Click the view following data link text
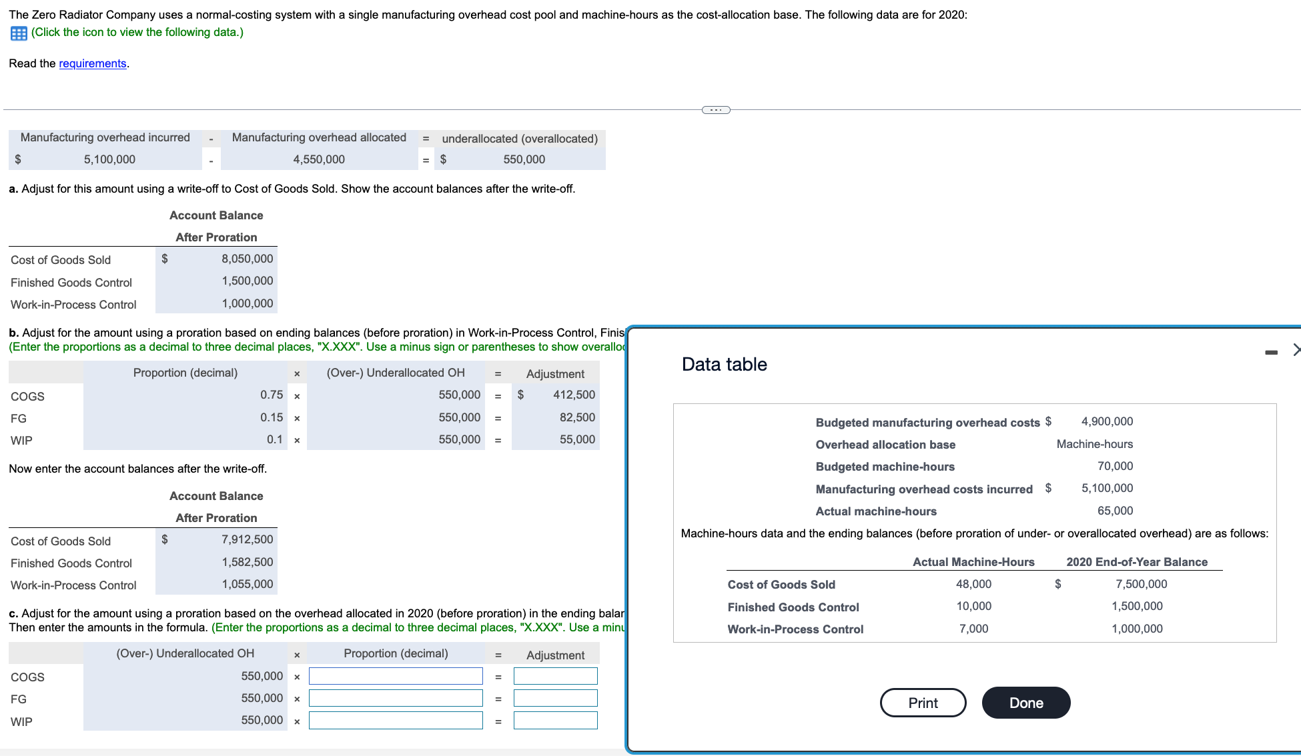The height and width of the screenshot is (756, 1301). 137,32
